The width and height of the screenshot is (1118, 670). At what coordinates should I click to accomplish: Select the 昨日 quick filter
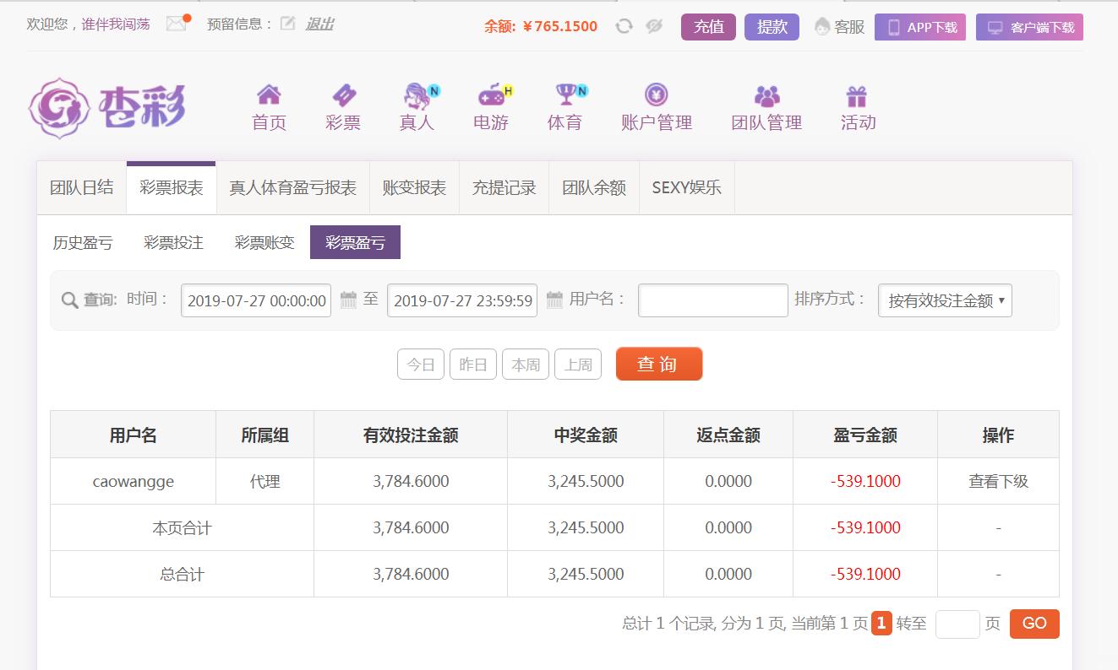(x=473, y=365)
